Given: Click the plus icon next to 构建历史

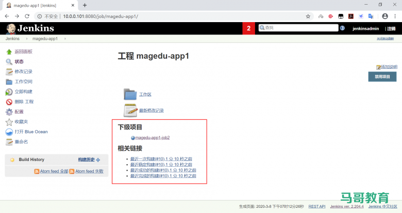Looking at the screenshot, I should [98, 160].
